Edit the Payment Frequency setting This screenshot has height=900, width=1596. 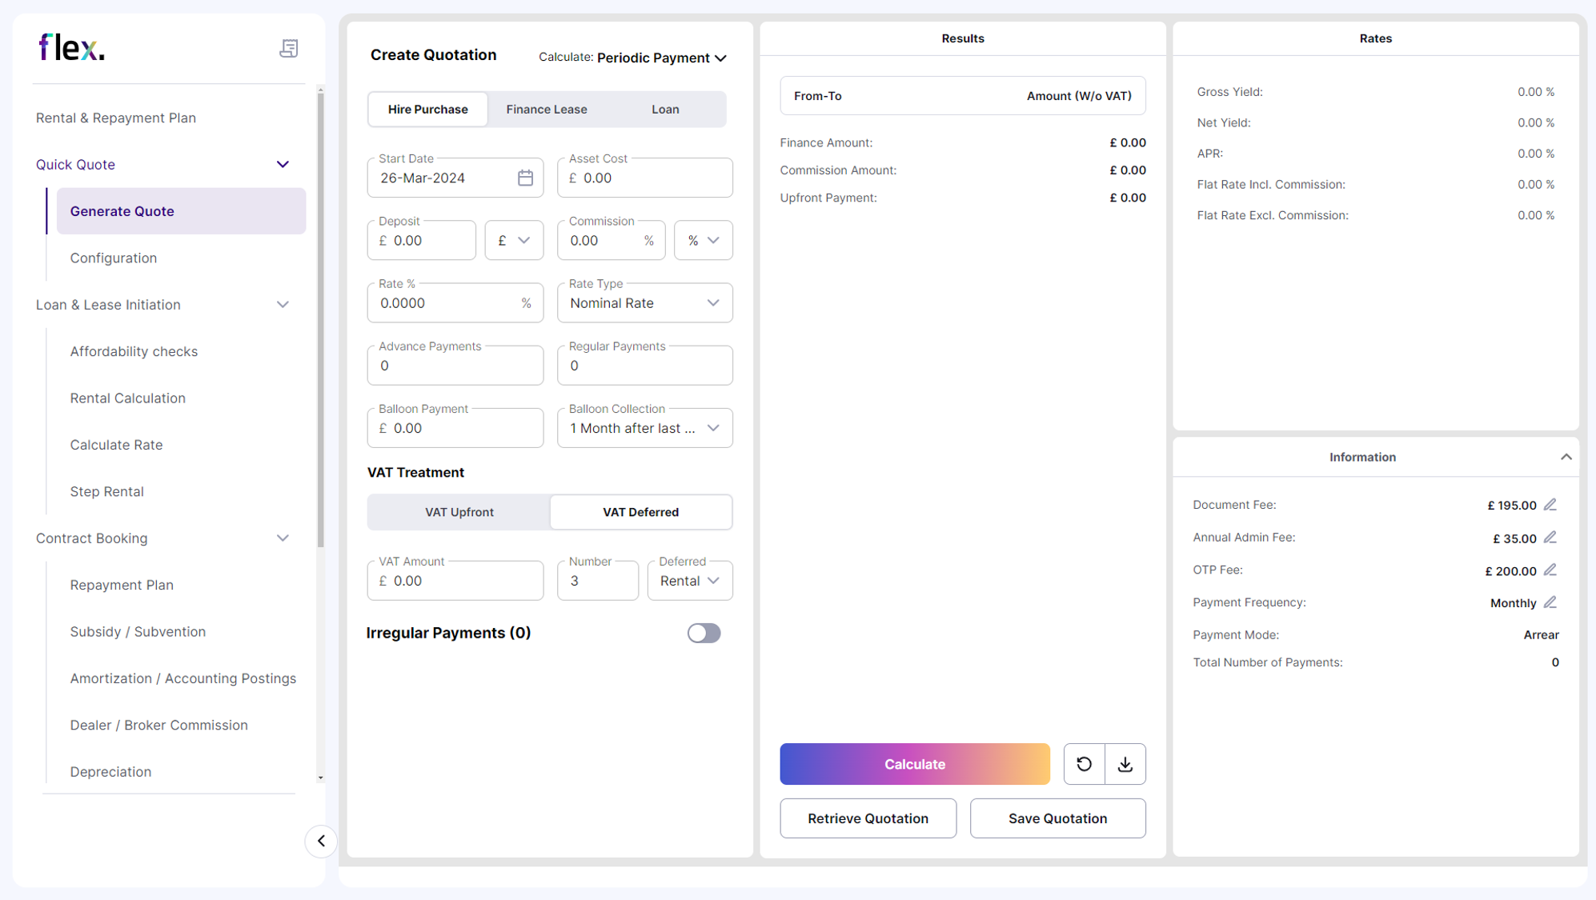point(1550,602)
